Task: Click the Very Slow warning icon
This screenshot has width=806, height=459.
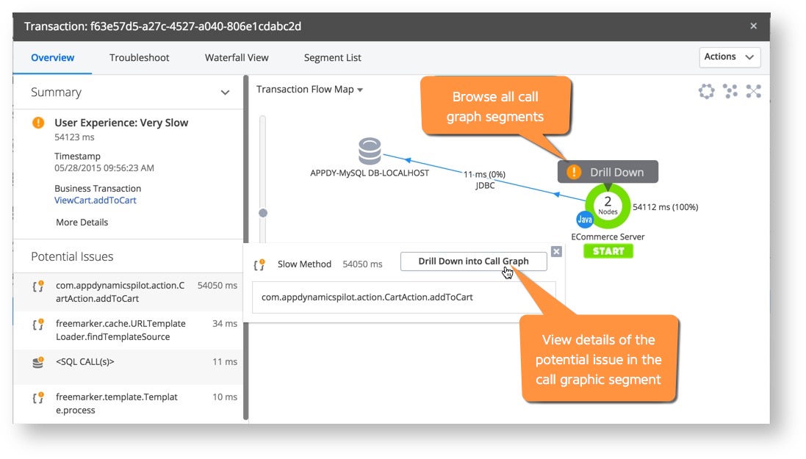Action: point(38,123)
